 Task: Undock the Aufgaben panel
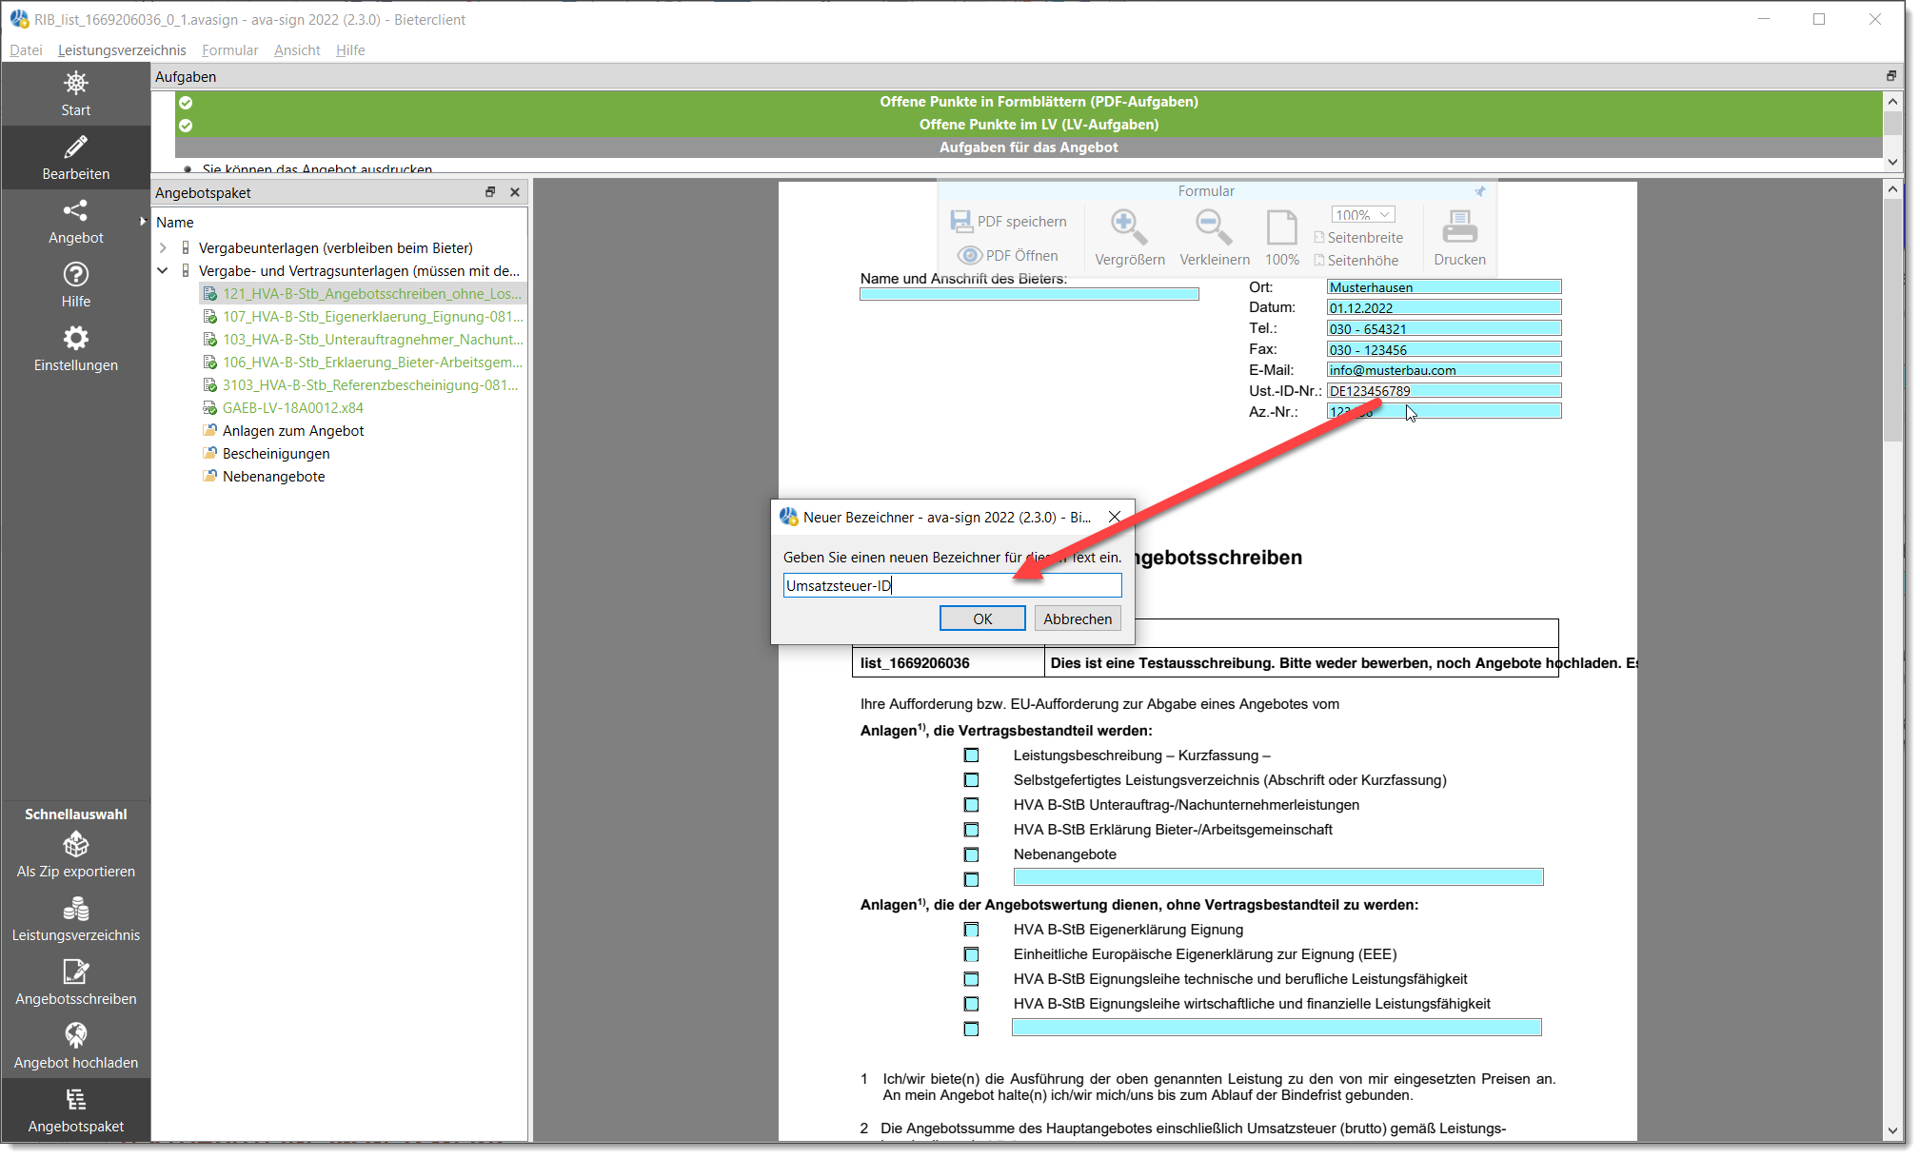click(x=1891, y=76)
